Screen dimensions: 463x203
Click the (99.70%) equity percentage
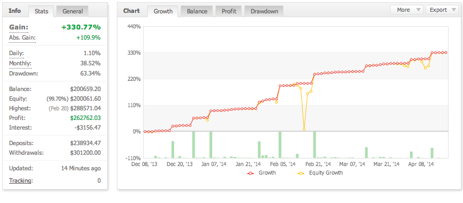[57, 99]
